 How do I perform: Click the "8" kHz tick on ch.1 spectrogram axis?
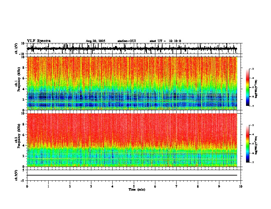click(x=24, y=68)
